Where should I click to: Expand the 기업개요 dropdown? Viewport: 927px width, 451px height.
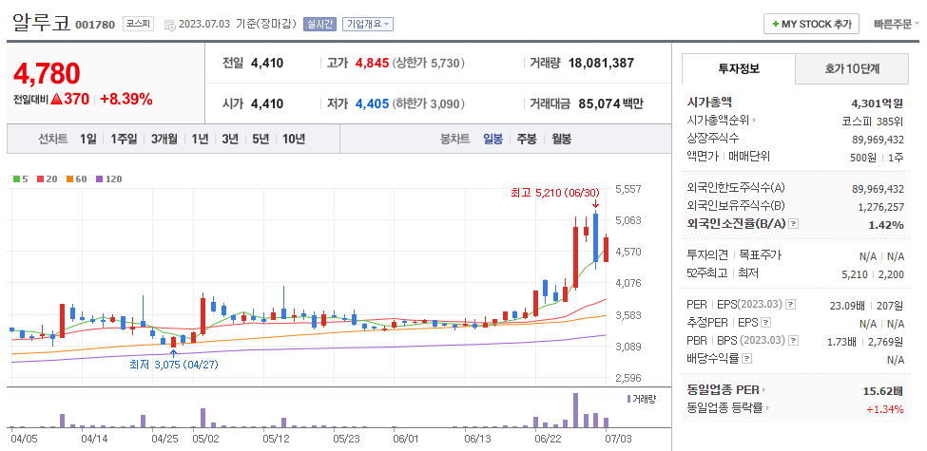click(368, 24)
